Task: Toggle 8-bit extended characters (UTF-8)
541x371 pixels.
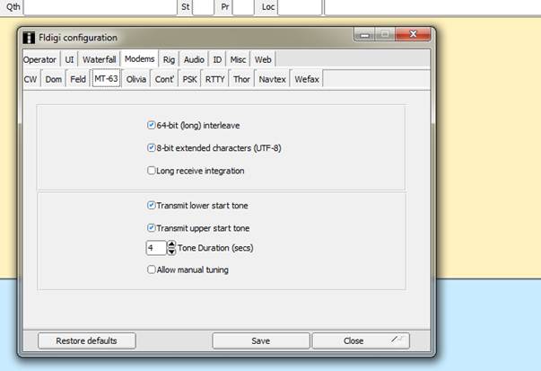Action: point(151,148)
